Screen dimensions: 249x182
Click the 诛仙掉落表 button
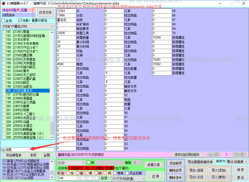pos(14,155)
